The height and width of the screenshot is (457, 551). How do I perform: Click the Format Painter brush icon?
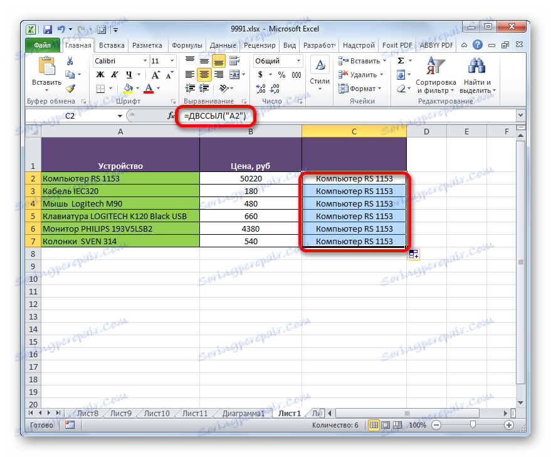coord(70,88)
